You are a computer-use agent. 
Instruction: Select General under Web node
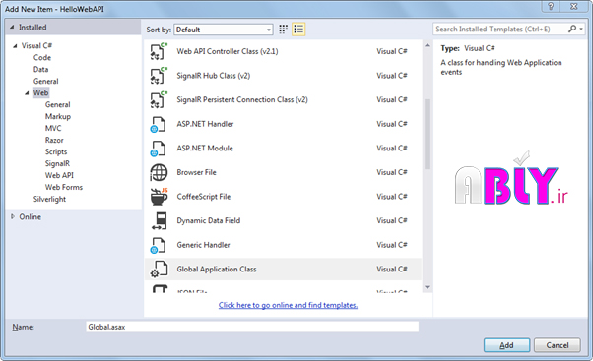[57, 104]
